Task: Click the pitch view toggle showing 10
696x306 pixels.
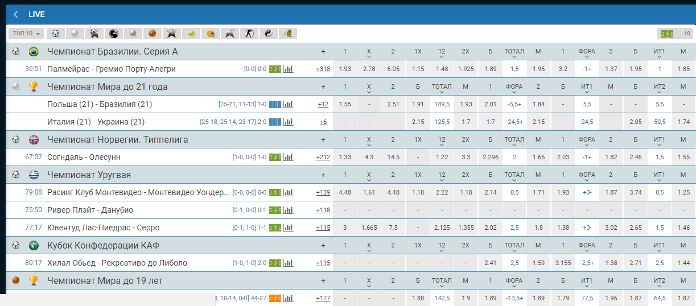Action: pyautogui.click(x=674, y=34)
